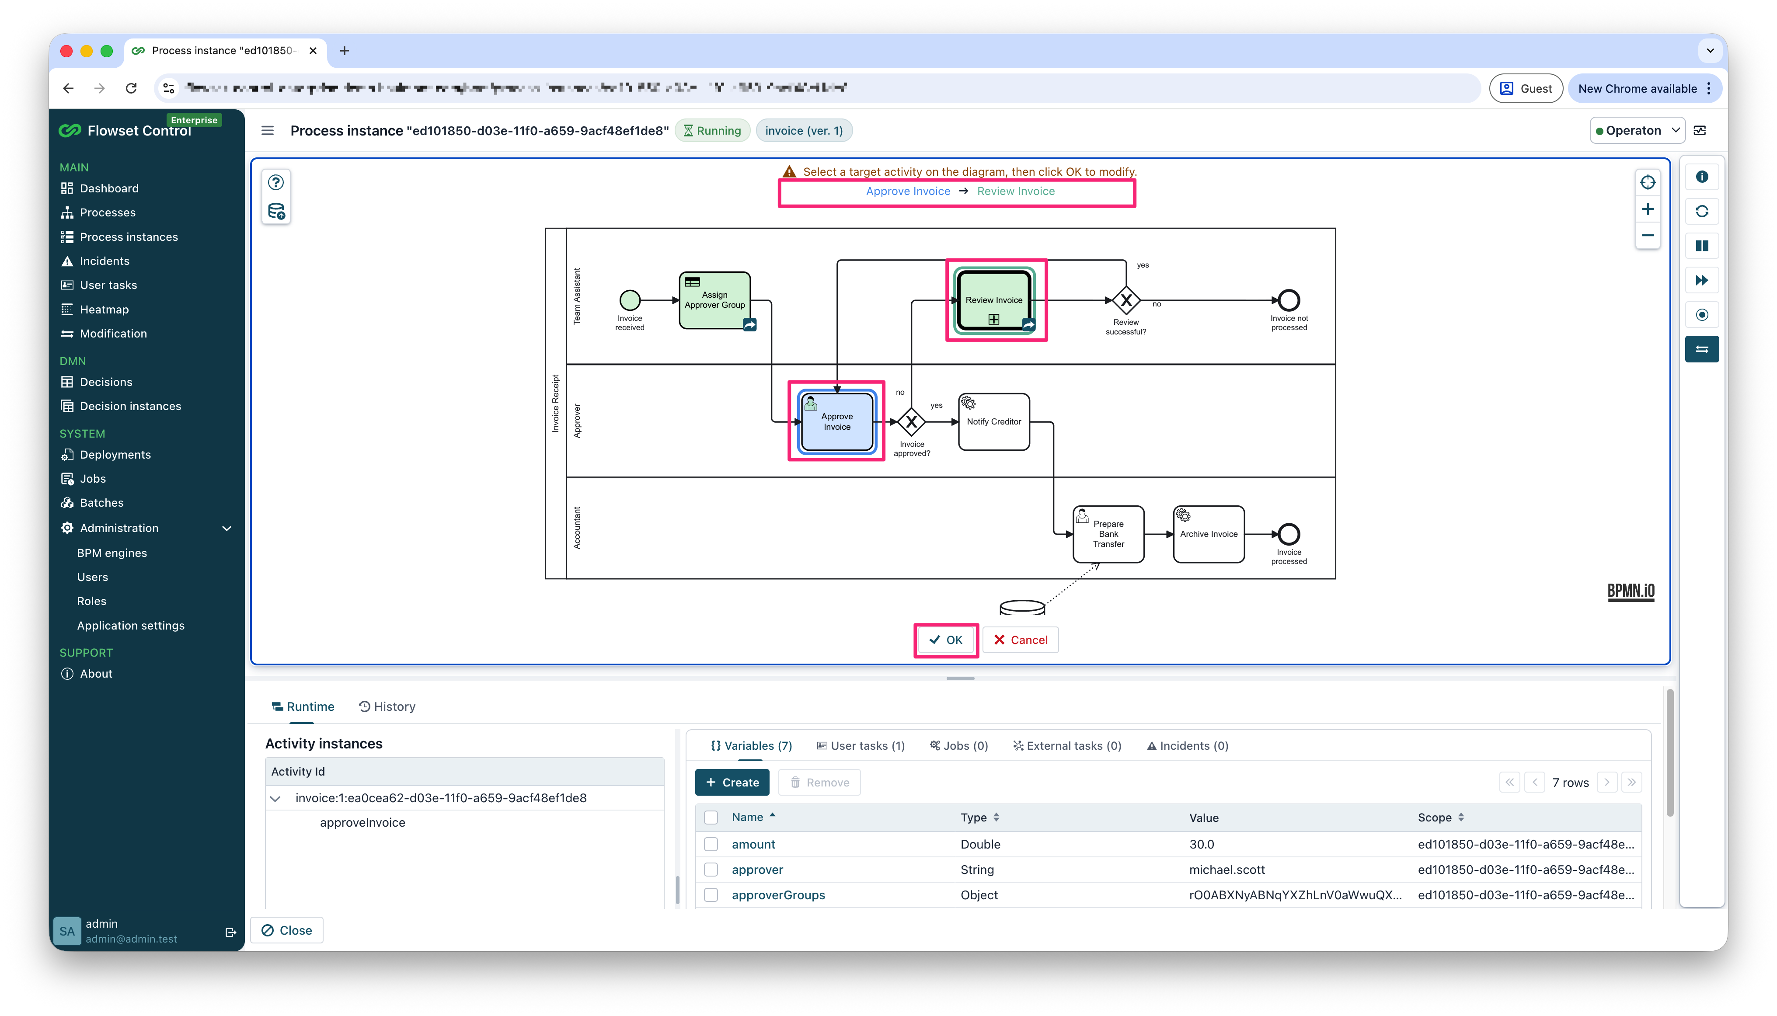This screenshot has width=1777, height=1016.
Task: Tick the select-all variables checkbox
Action: (x=711, y=817)
